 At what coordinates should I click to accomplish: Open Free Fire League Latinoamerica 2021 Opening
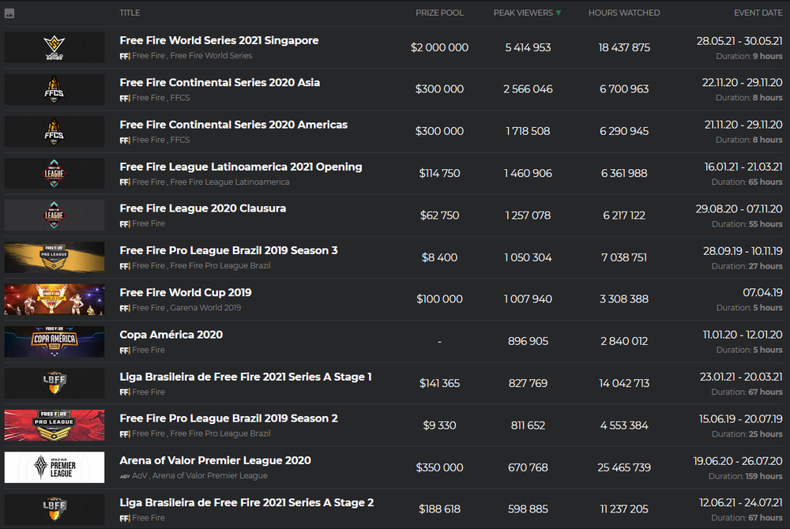241,167
